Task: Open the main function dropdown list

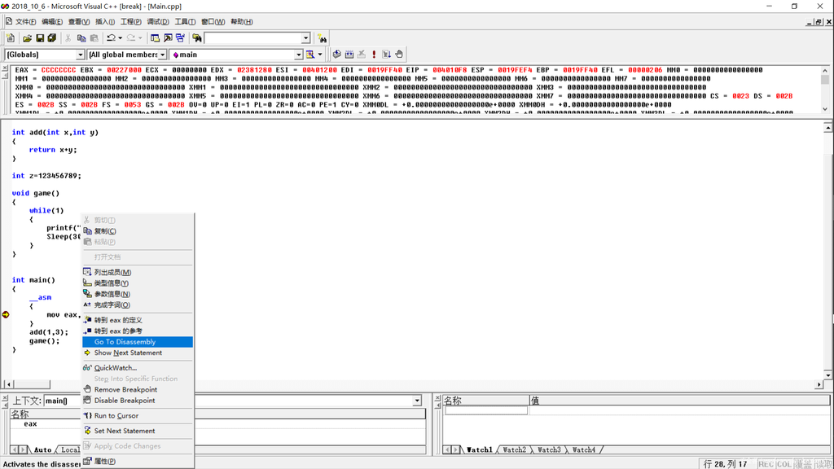Action: click(298, 55)
